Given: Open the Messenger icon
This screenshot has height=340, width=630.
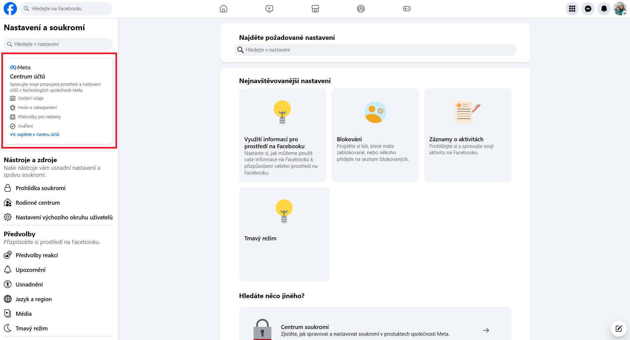Looking at the screenshot, I should click(x=588, y=9).
